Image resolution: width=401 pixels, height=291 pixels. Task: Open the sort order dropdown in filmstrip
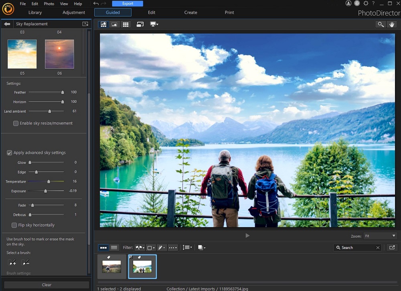pos(187,248)
